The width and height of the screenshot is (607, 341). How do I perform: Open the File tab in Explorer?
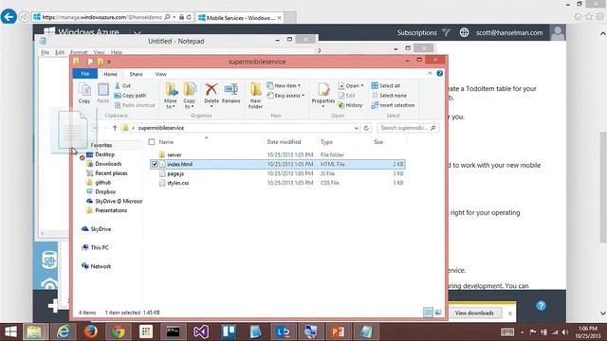[85, 74]
